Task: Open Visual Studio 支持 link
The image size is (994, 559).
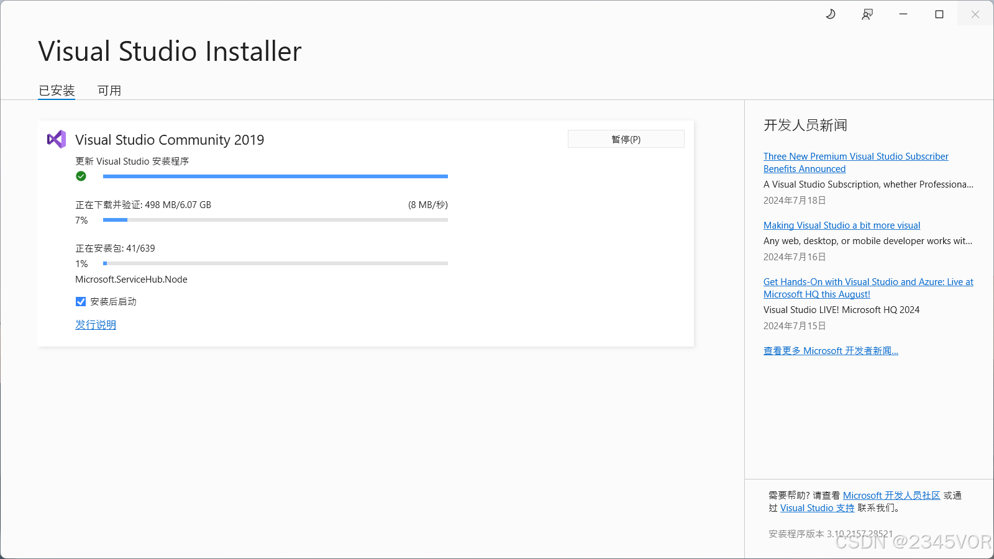Action: 817,508
